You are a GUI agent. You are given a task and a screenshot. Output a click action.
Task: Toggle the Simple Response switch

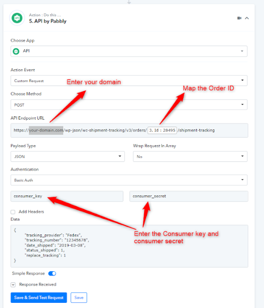(x=52, y=274)
